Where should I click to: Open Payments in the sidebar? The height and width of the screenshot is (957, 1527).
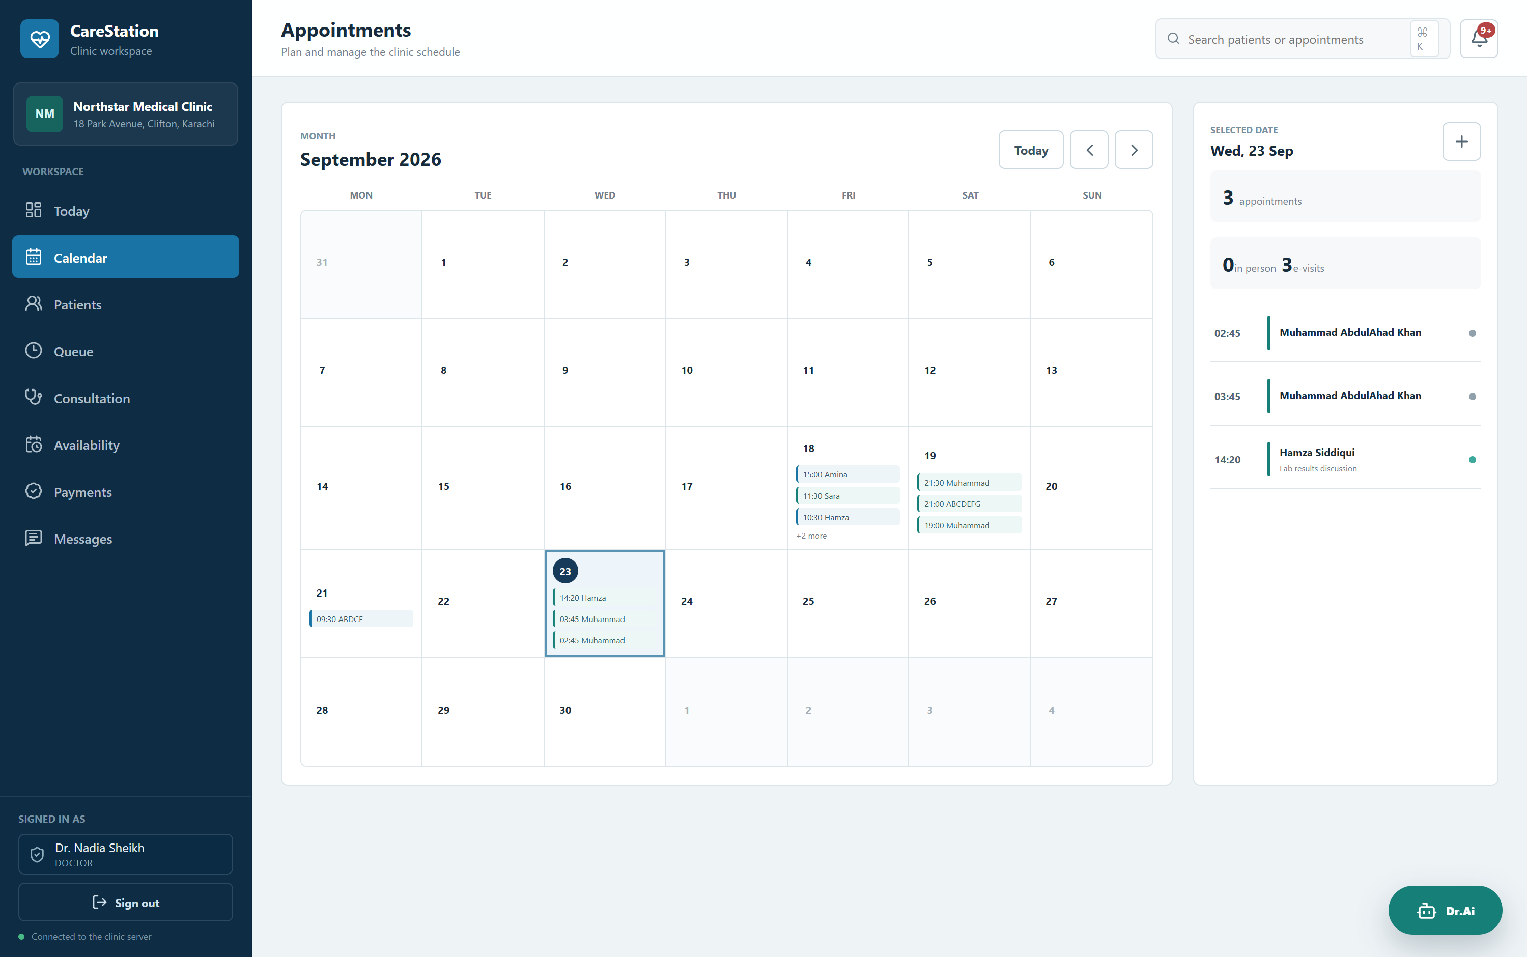pyautogui.click(x=125, y=492)
